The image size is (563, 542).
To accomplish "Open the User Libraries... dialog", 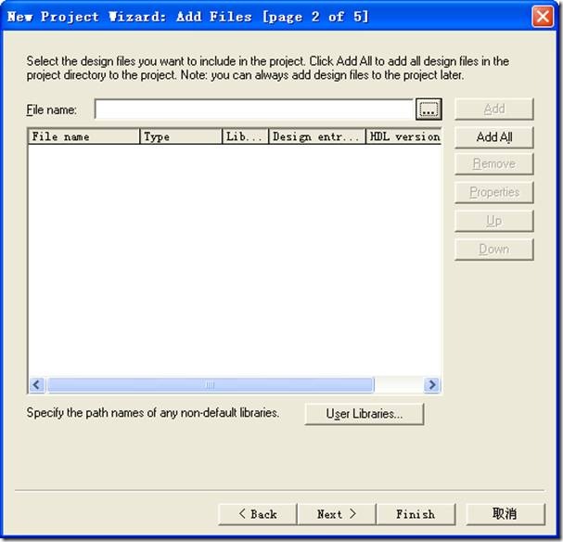I will [x=364, y=414].
